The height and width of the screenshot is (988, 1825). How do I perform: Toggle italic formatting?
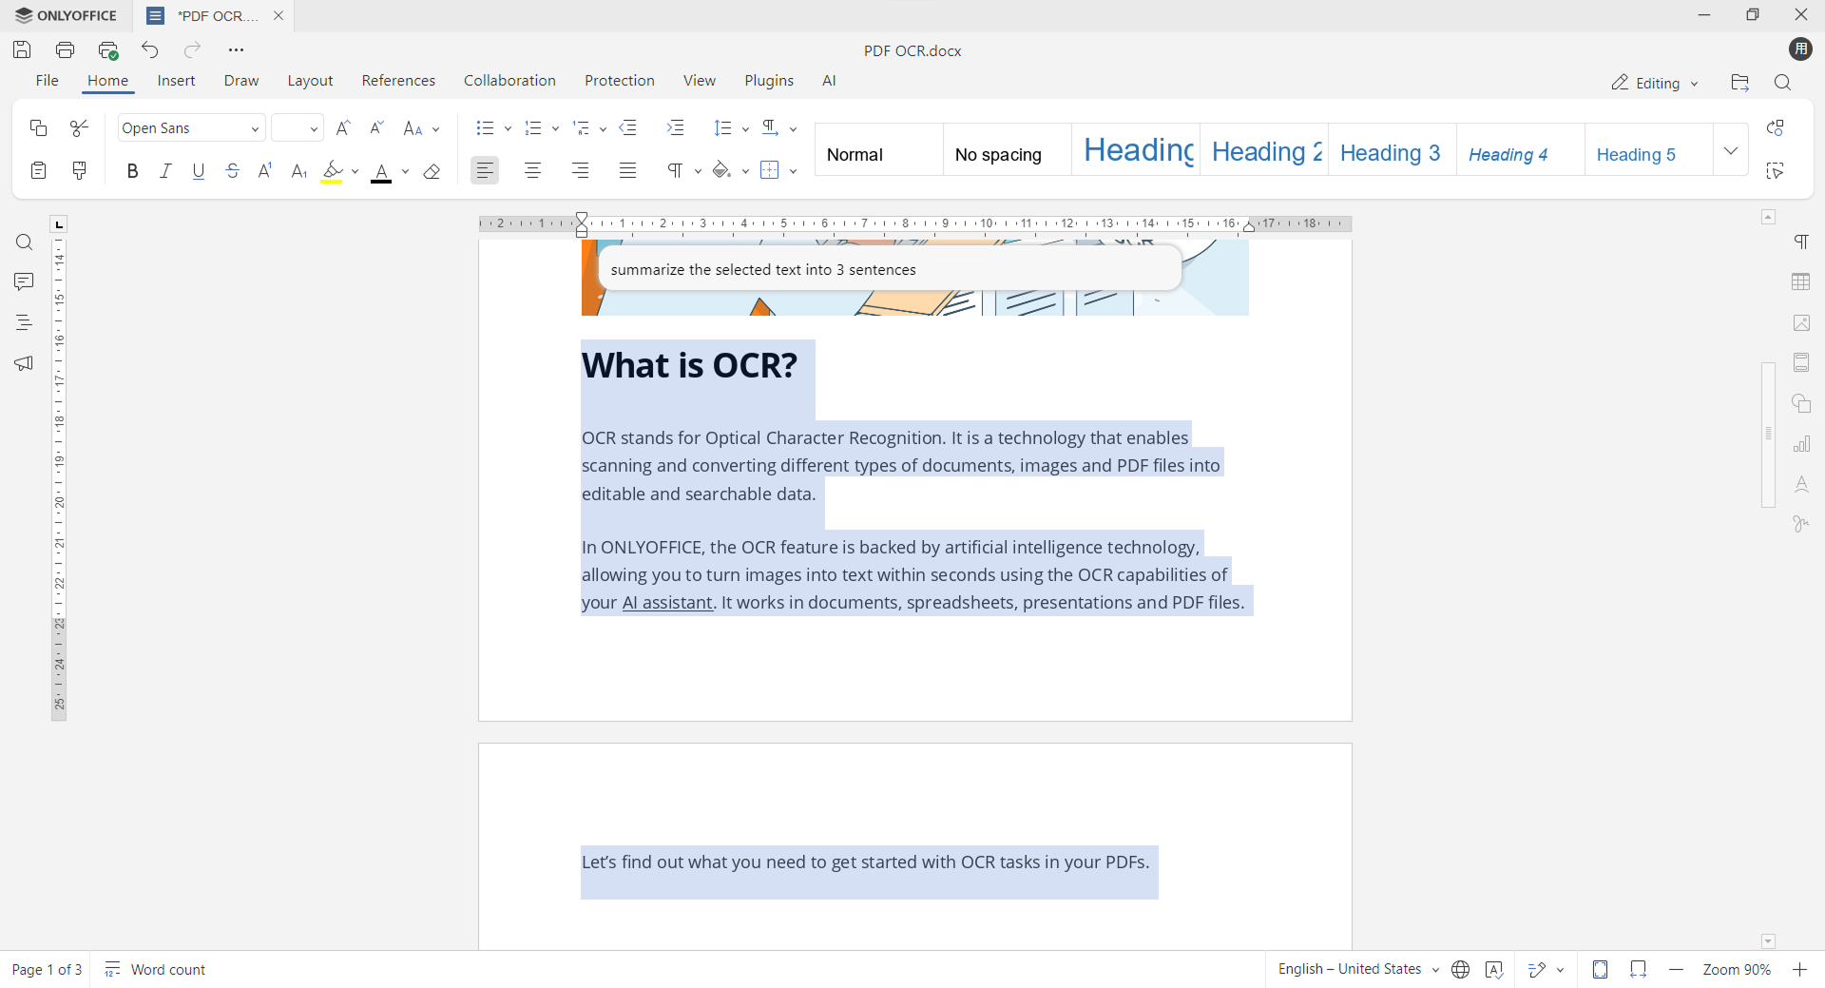tap(165, 171)
